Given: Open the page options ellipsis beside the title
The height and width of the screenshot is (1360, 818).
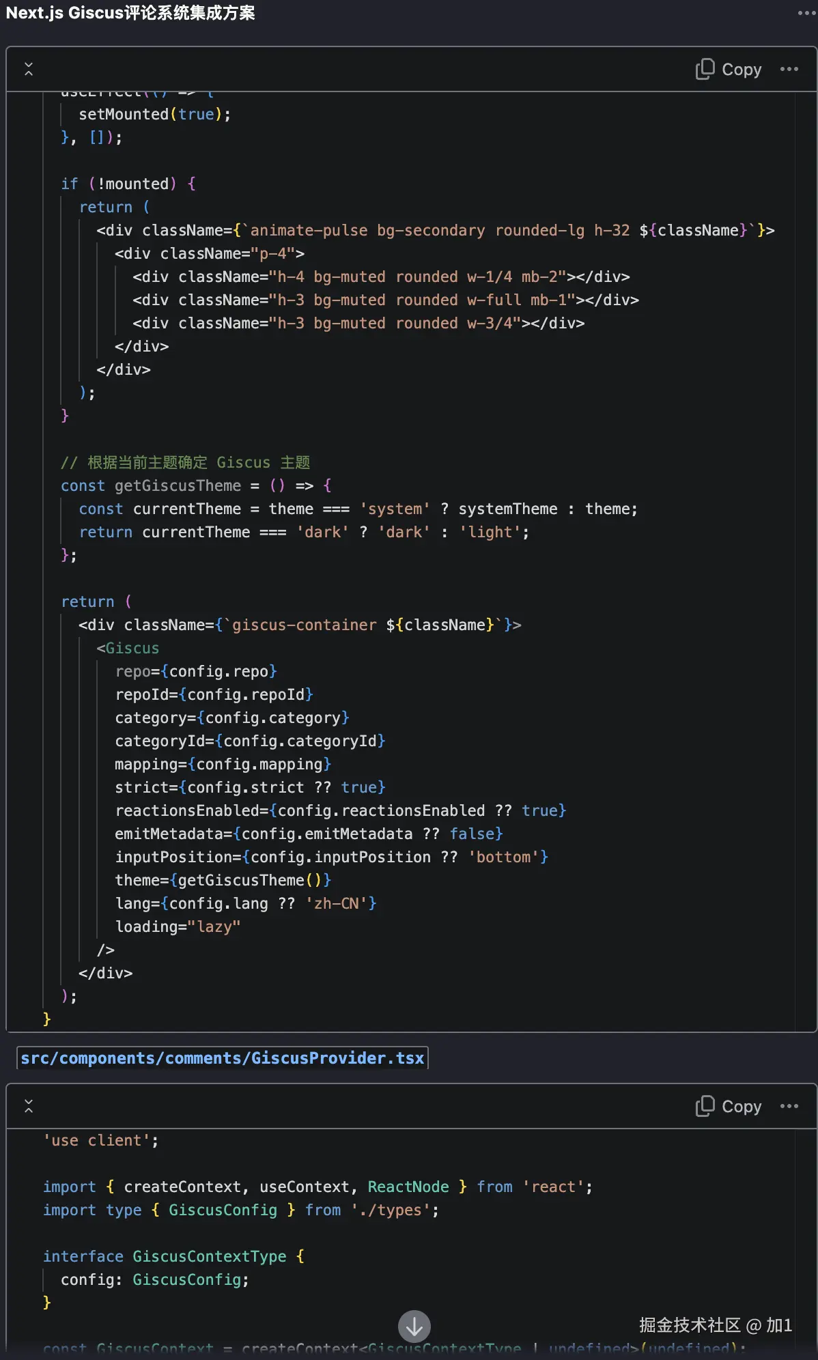Looking at the screenshot, I should coord(806,13).
